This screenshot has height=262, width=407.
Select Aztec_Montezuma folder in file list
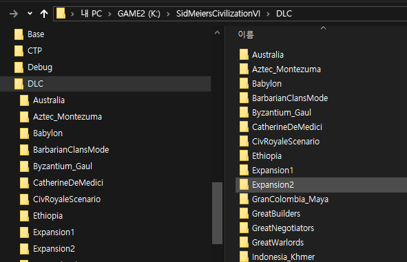tap(286, 69)
